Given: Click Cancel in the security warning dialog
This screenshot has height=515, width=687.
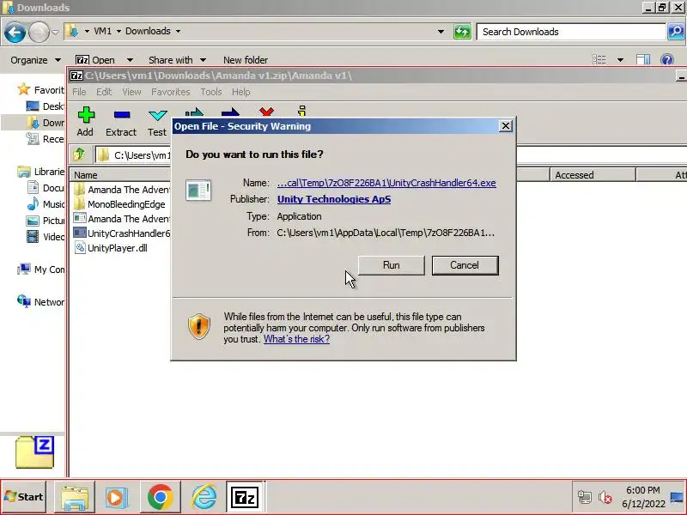Looking at the screenshot, I should (465, 265).
